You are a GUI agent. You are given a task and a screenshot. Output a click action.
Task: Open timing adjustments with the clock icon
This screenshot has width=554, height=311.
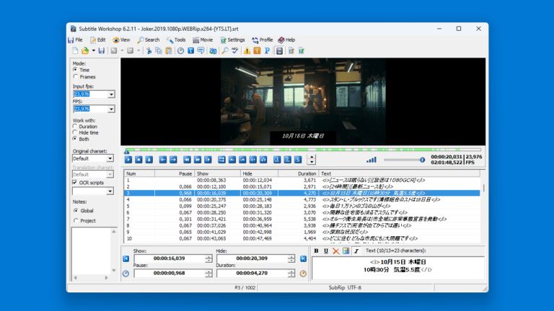point(180,51)
